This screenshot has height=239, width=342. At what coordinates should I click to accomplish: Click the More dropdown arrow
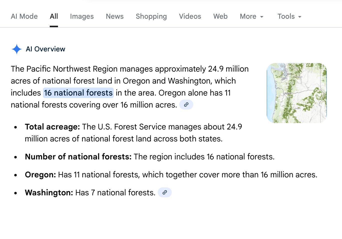click(262, 17)
